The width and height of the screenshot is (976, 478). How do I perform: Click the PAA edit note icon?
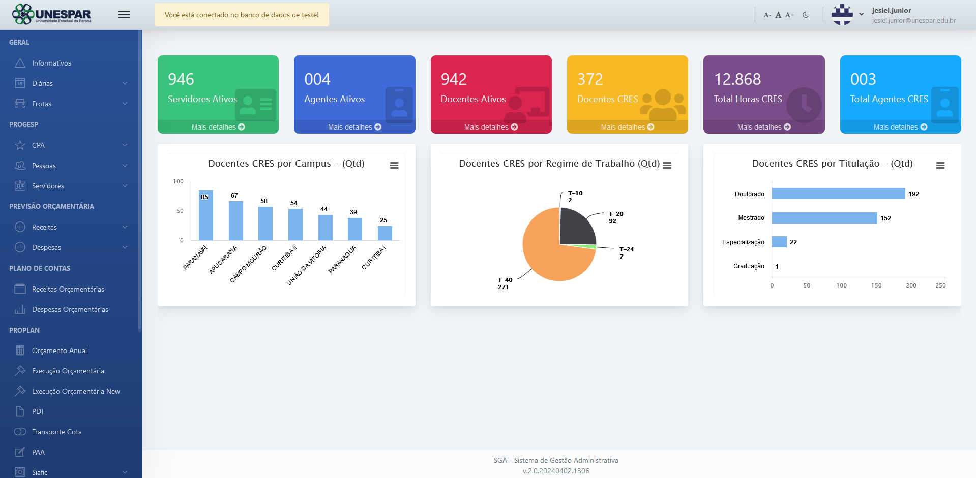(20, 452)
